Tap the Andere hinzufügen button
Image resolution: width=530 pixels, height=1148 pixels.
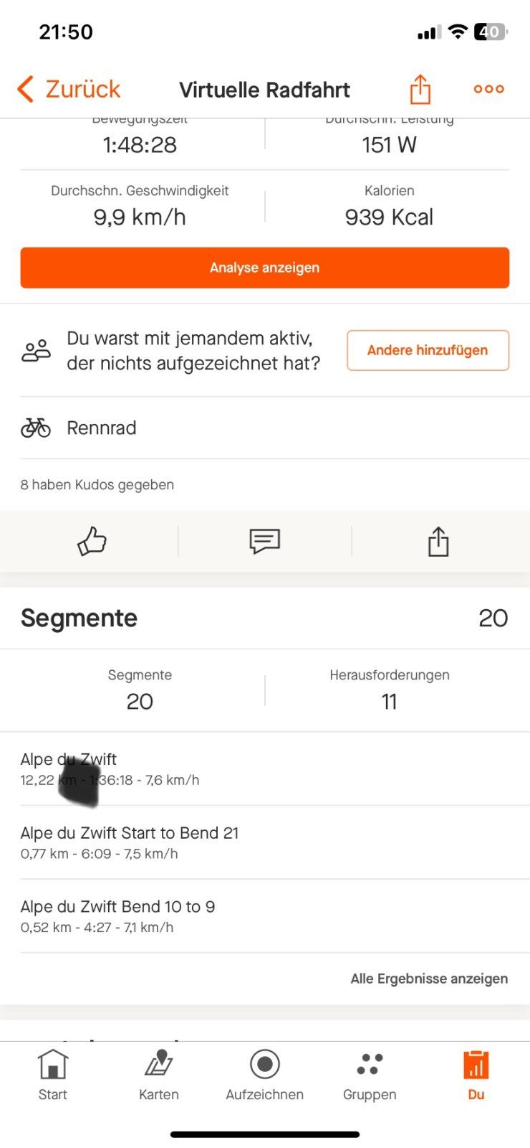point(428,350)
